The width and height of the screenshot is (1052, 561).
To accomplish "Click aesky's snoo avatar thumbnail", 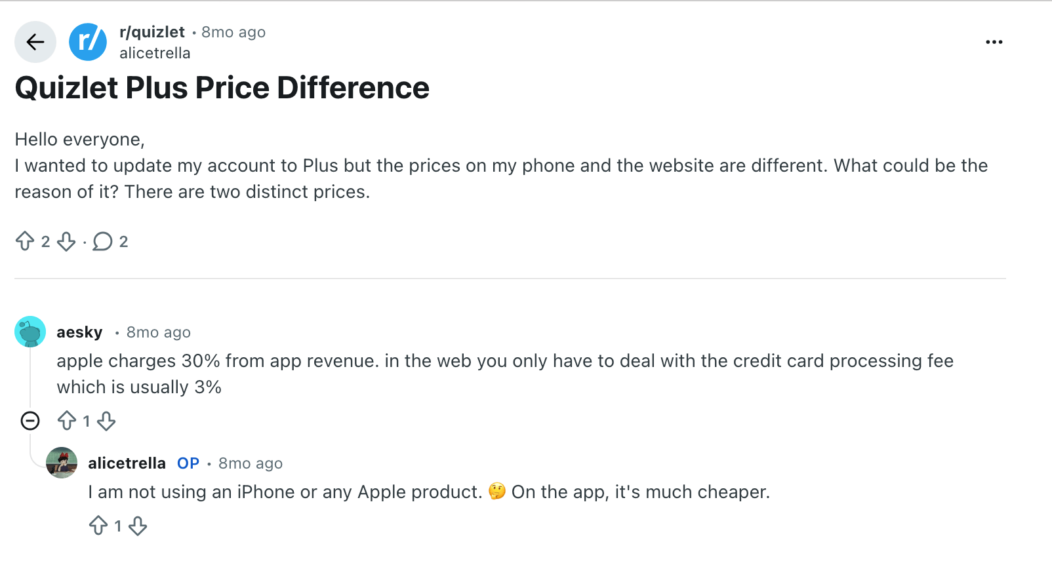I will click(30, 332).
